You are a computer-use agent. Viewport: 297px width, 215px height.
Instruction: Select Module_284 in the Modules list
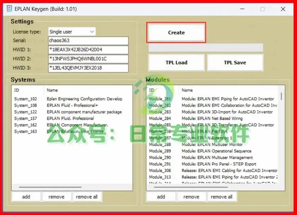pos(160,118)
